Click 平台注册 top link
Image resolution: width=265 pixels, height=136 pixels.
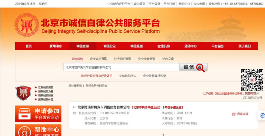(x=169, y=4)
